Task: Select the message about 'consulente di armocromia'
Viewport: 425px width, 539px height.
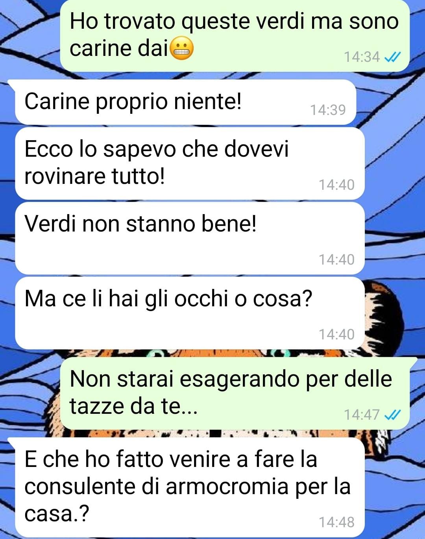Action: tap(190, 487)
